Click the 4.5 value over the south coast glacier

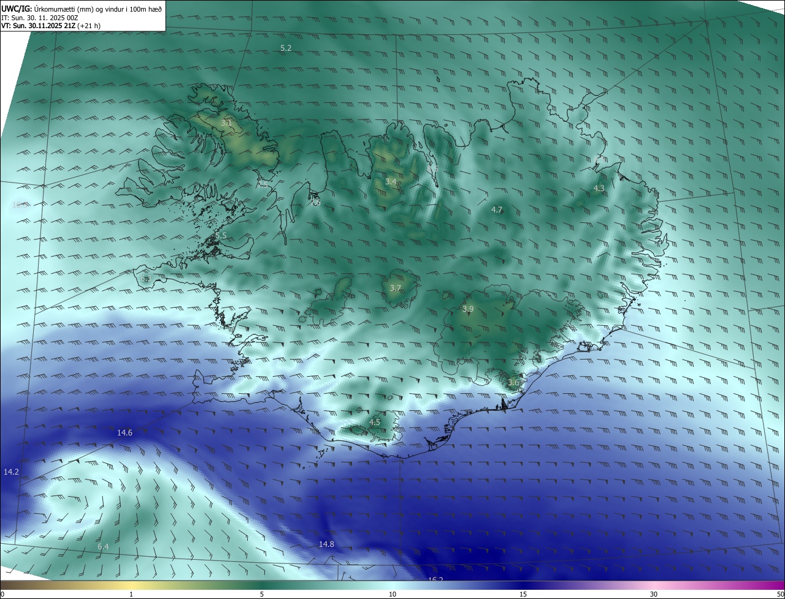[375, 422]
